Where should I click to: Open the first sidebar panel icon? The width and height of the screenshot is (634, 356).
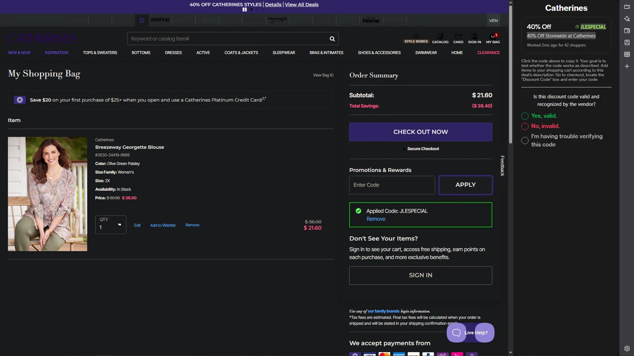[627, 7]
